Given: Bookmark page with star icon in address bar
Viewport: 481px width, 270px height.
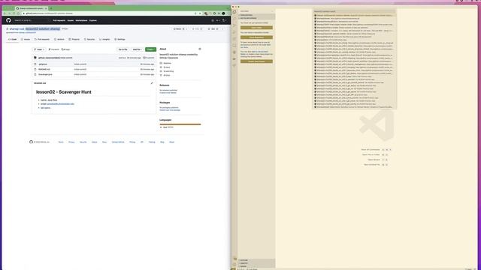Looking at the screenshot, I should 200,13.
